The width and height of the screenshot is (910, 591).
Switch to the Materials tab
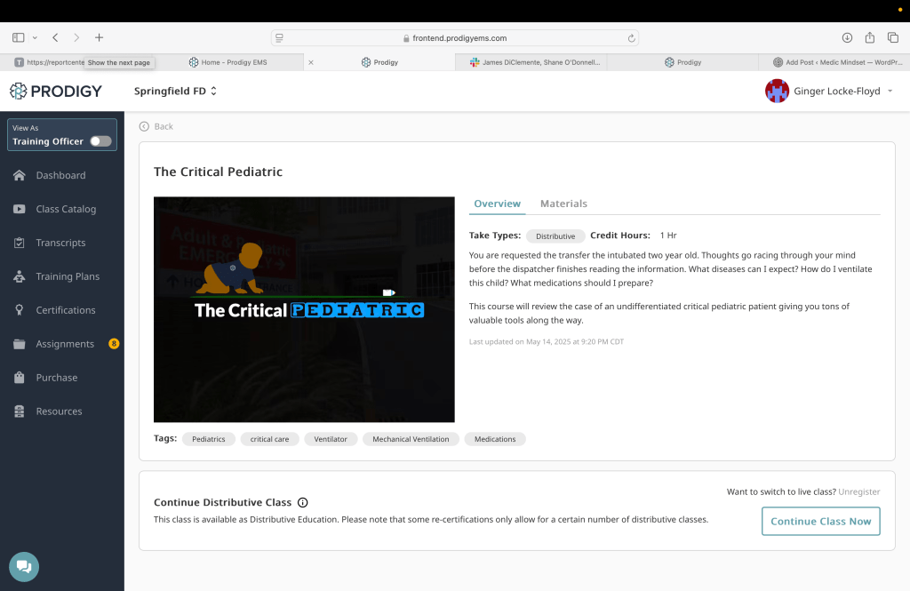[563, 204]
